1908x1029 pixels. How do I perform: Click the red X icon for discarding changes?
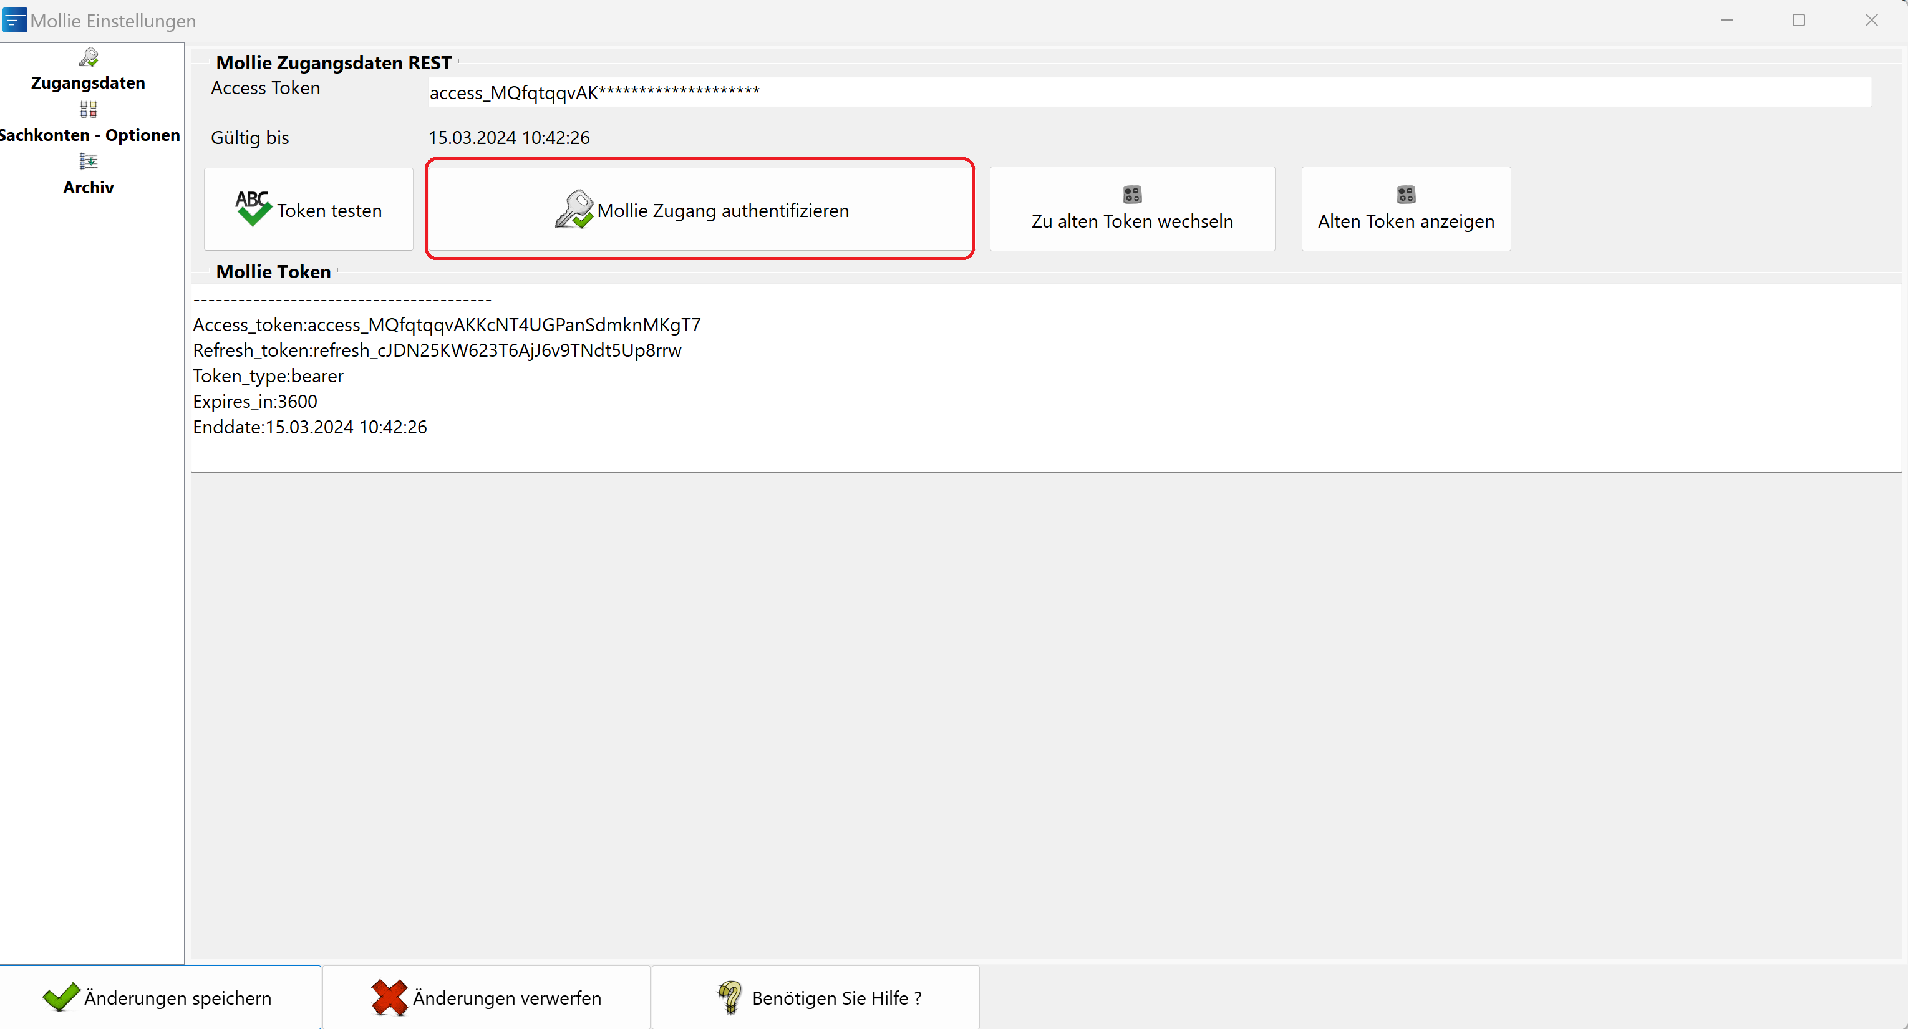(390, 997)
